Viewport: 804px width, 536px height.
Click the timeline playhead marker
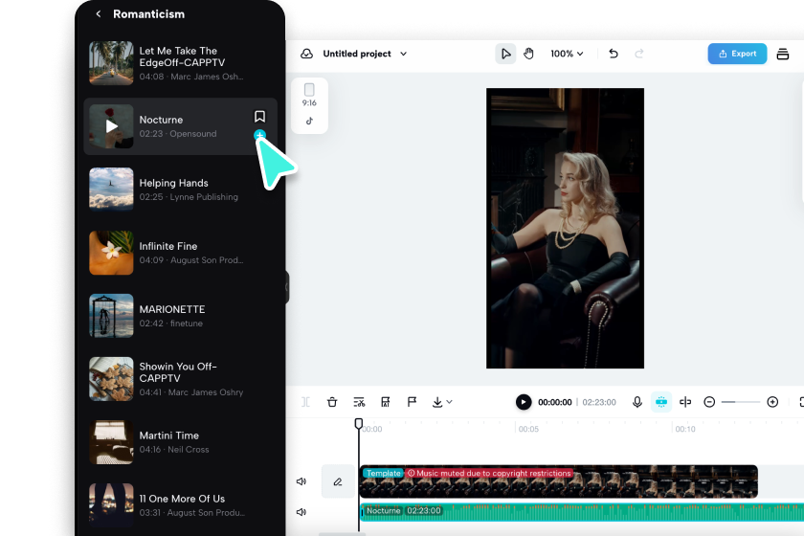358,424
